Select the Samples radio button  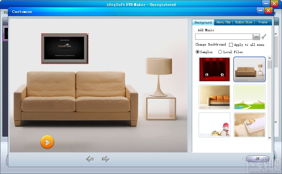(198, 52)
